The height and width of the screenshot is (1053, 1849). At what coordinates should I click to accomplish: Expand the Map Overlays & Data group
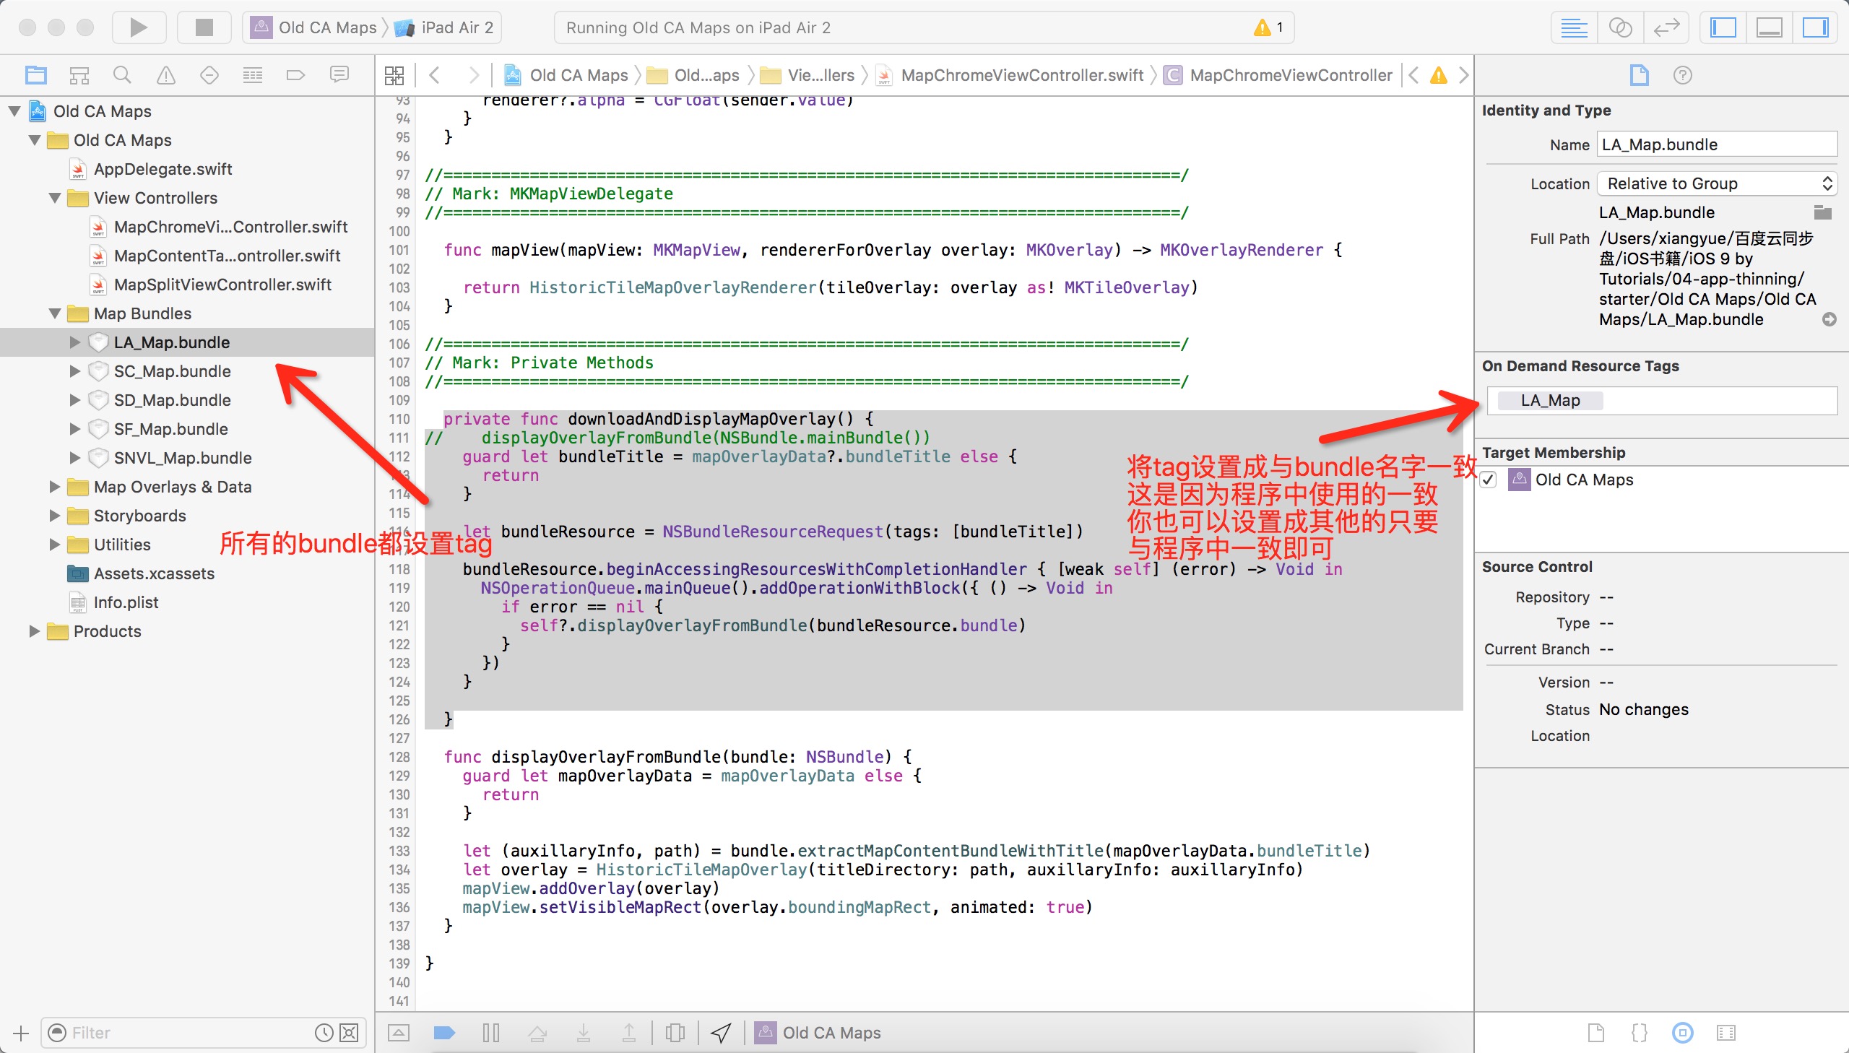(55, 487)
